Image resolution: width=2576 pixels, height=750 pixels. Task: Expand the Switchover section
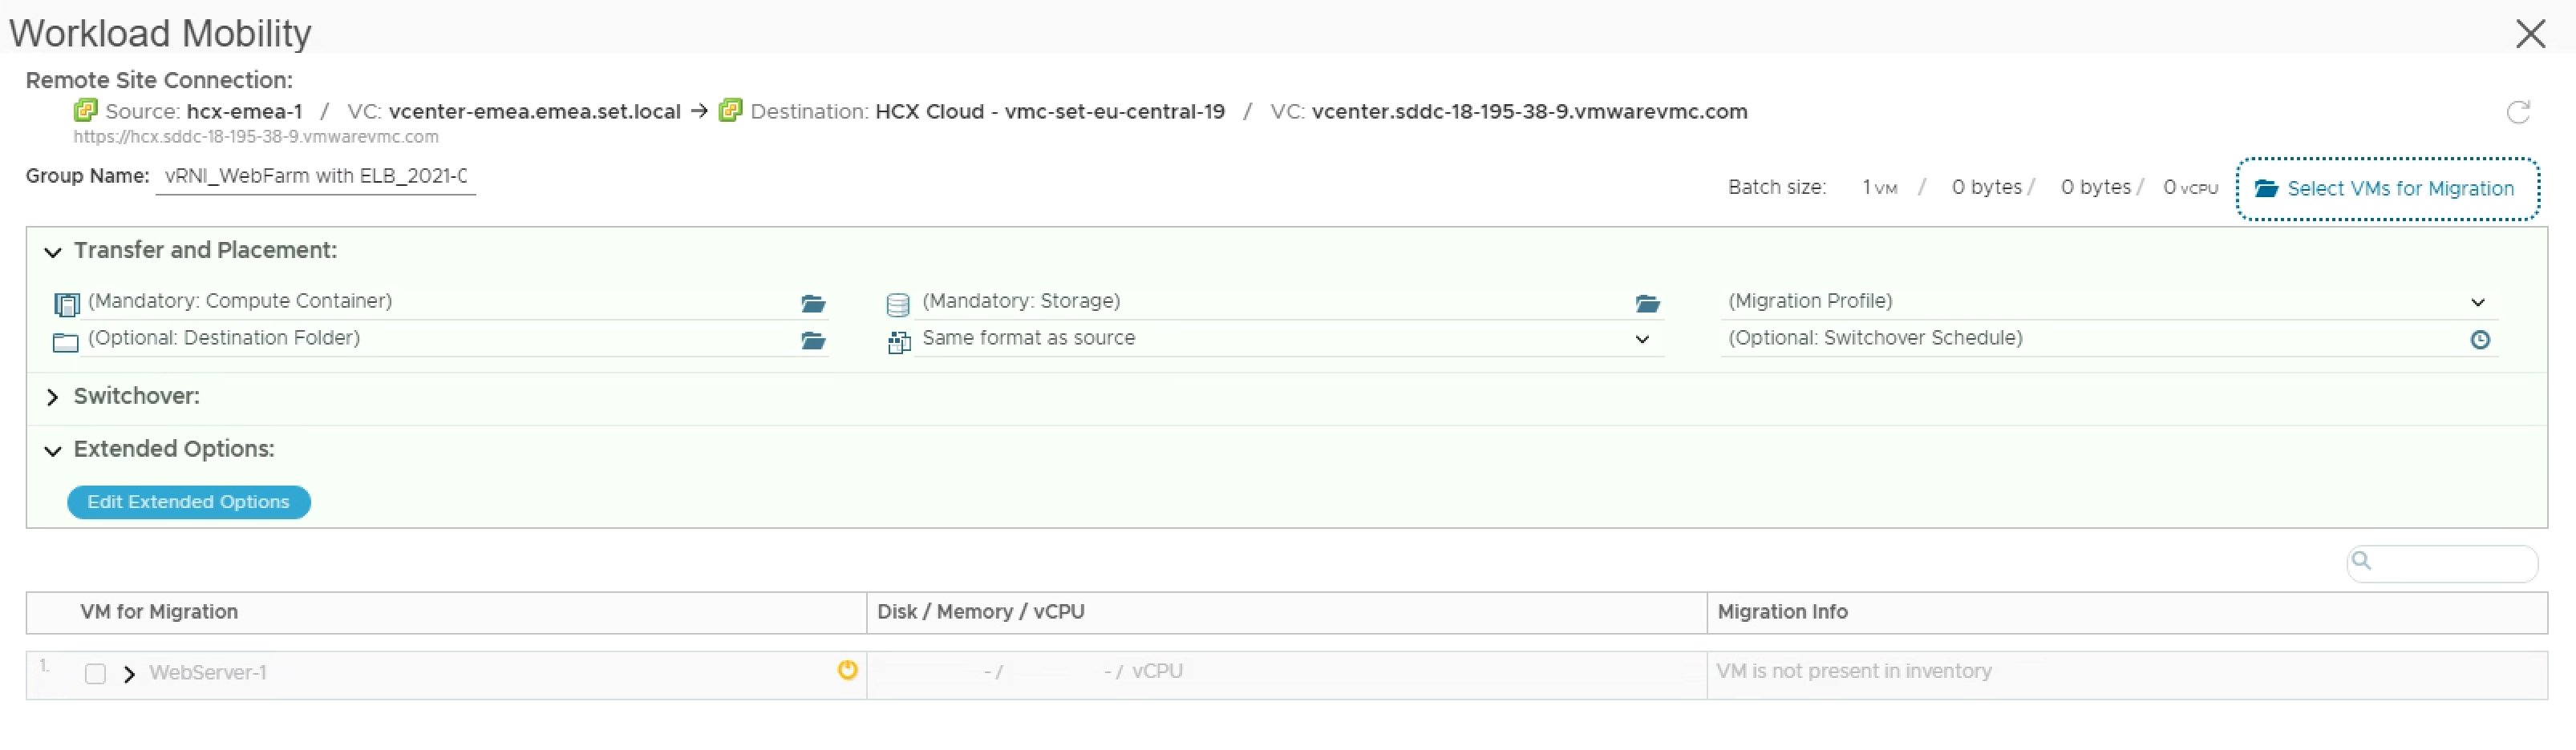pos(53,397)
